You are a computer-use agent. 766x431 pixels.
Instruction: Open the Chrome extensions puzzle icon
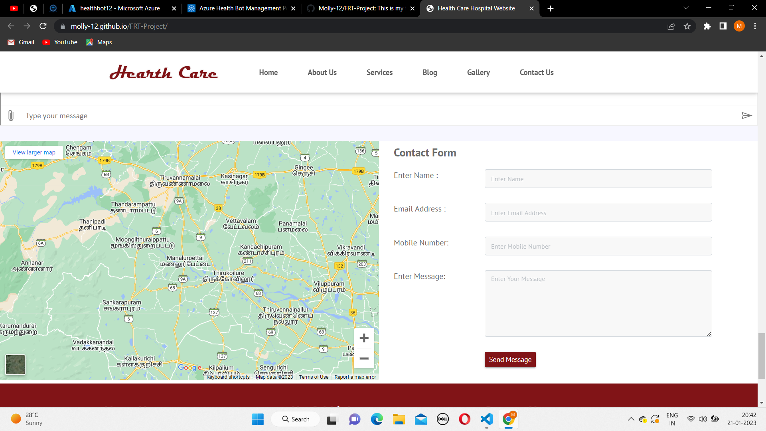(707, 26)
